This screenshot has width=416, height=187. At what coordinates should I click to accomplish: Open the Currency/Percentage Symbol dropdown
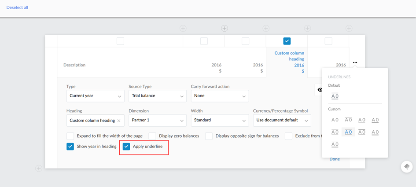282,120
